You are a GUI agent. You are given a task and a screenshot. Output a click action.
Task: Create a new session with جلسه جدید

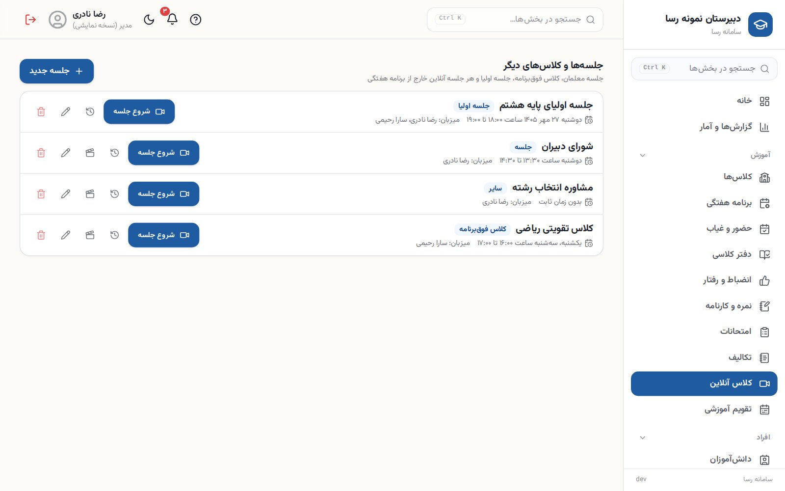coord(57,71)
